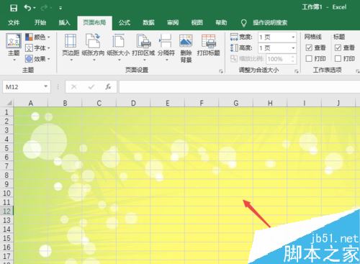This screenshot has height=264, width=360.
Task: Open the 纸张大小 paper size menu
Action: tap(118, 47)
